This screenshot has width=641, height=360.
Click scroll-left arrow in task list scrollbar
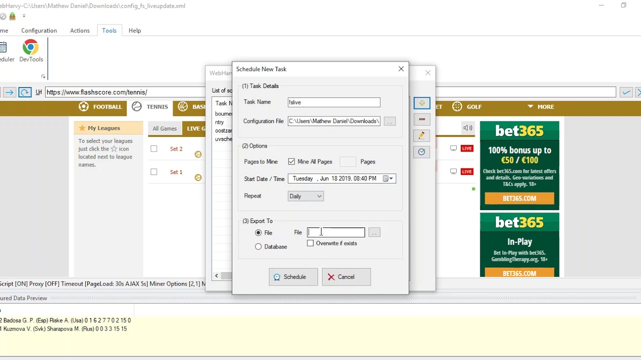pyautogui.click(x=216, y=275)
